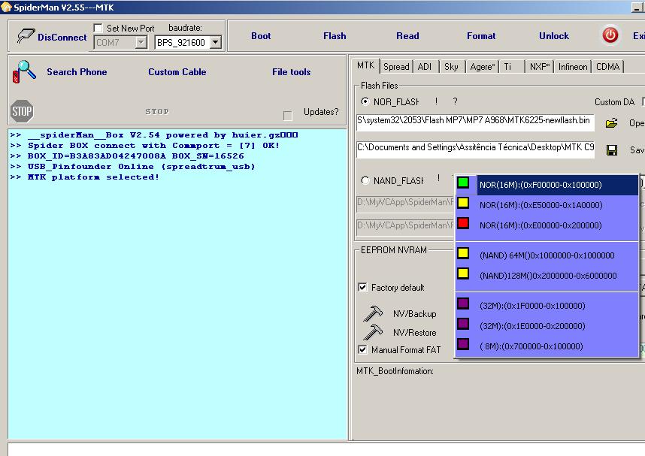
Task: Click the DisConnect button label
Action: click(62, 37)
